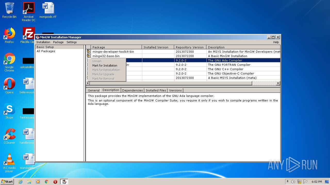Click the package list scroll-right arrow
The width and height of the screenshot is (330, 185).
click(x=278, y=83)
